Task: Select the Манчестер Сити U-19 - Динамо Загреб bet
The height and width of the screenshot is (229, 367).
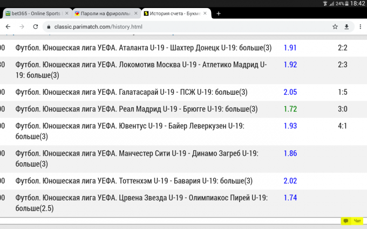Action: [x=183, y=159]
